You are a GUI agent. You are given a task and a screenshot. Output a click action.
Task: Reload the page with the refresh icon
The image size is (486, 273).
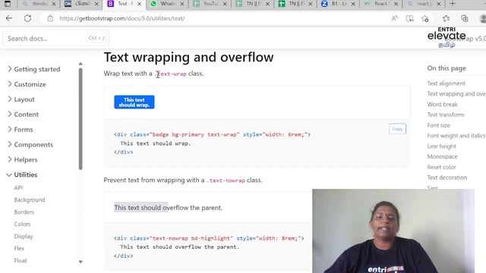click(27, 18)
